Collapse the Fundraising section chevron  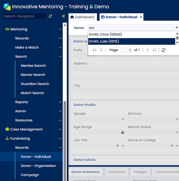click(61, 139)
